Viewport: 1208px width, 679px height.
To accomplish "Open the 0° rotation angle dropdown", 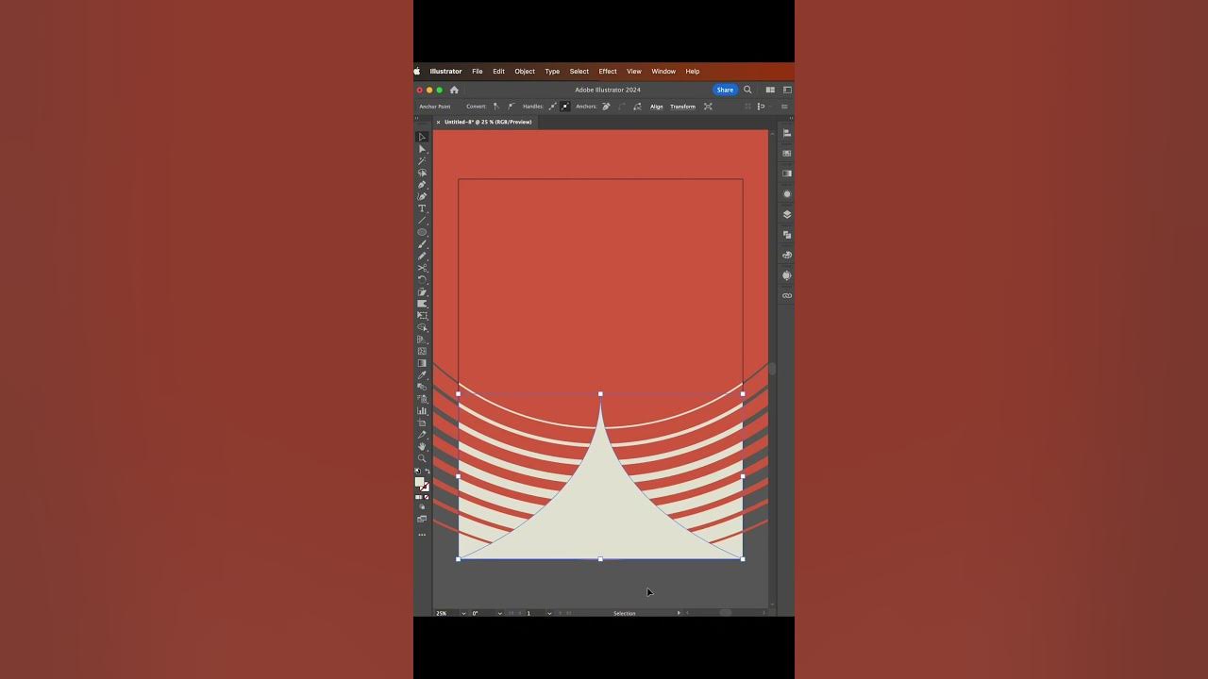I will (499, 613).
